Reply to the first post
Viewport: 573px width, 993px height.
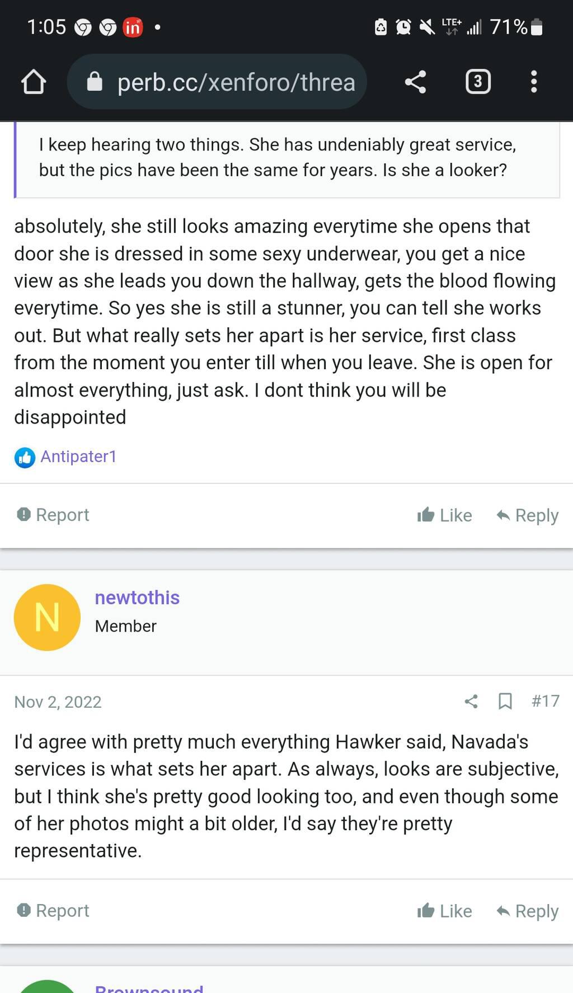(528, 515)
